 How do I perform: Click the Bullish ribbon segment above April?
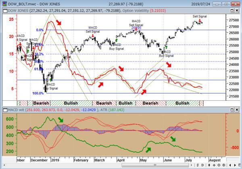[126, 103]
